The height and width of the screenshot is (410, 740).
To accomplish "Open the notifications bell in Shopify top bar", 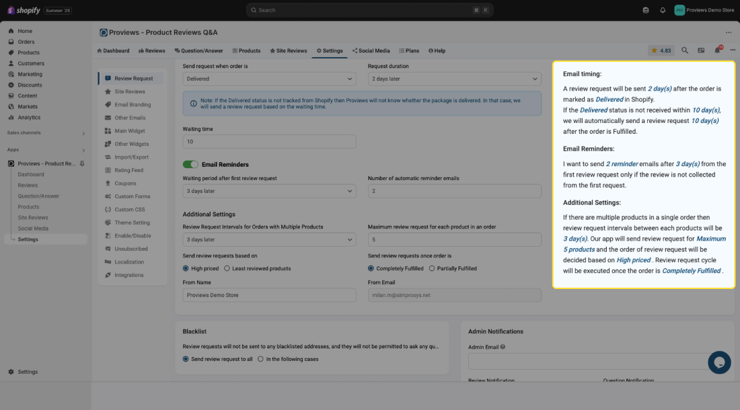I will (663, 10).
